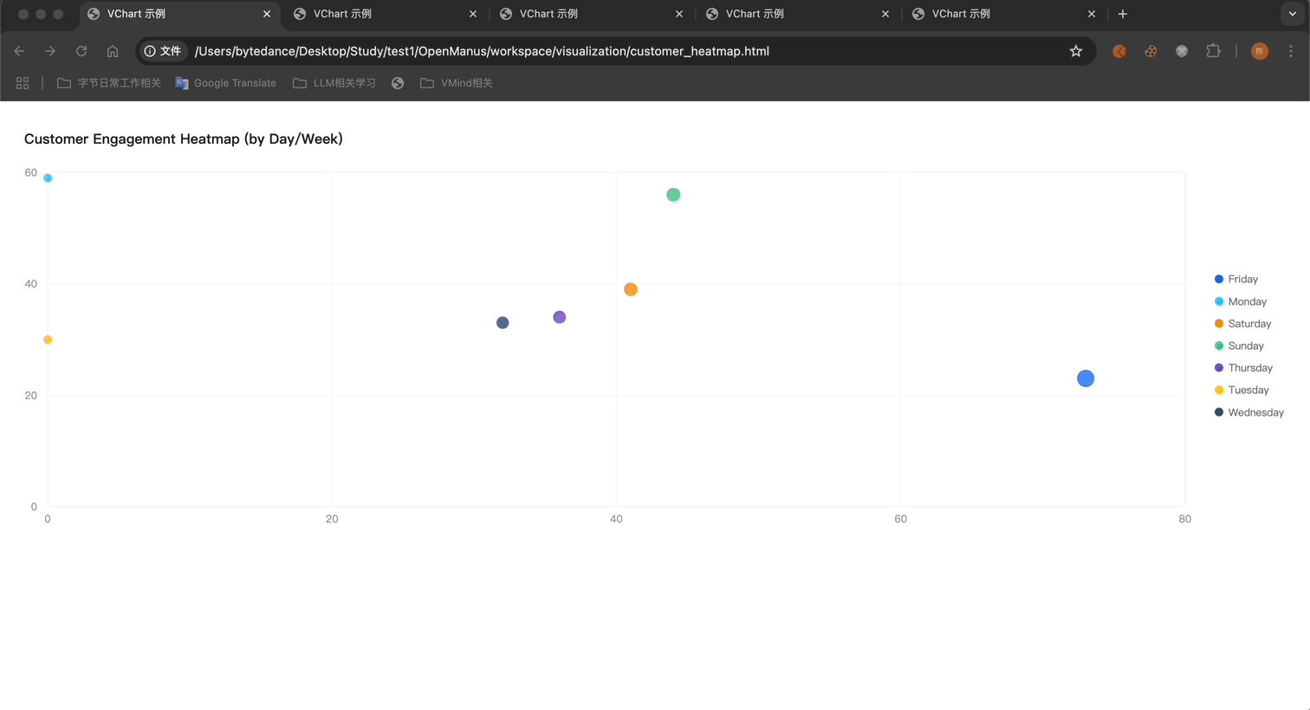Open Chrome three-dot menu
This screenshot has height=710, width=1310.
pos(1290,51)
